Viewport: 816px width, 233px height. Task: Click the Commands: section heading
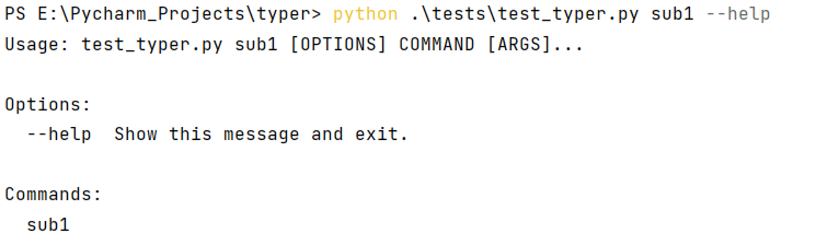click(x=53, y=194)
